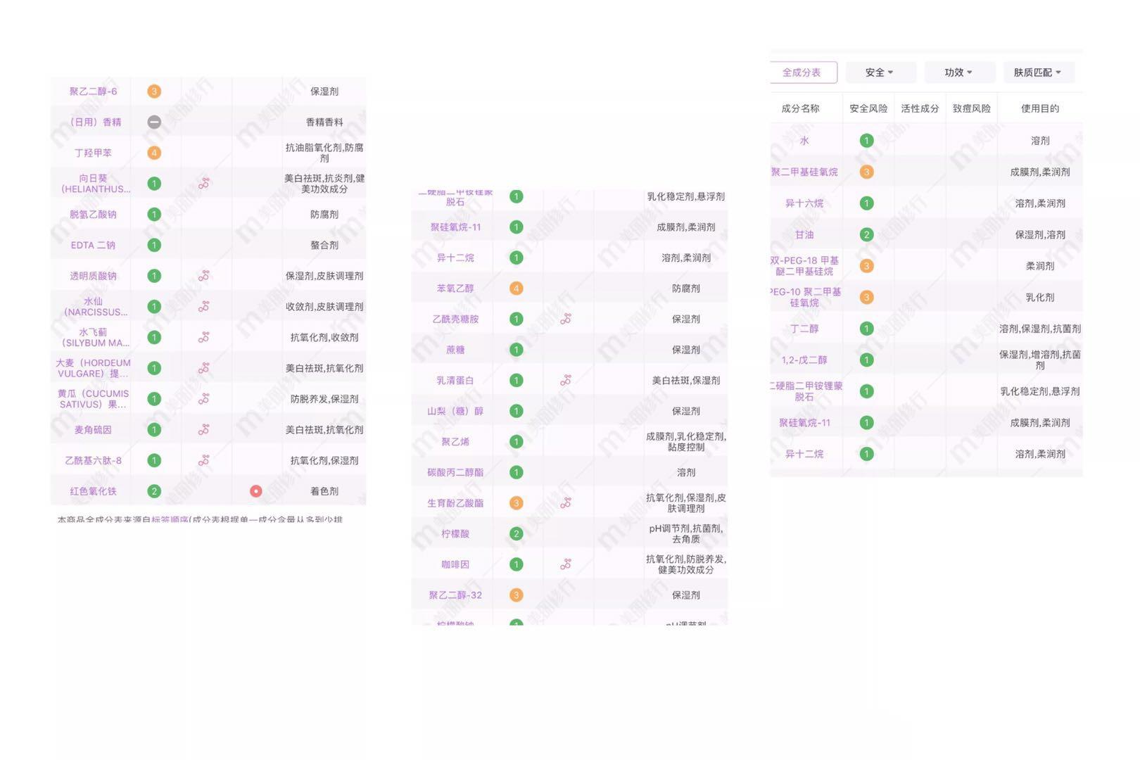Click the green badge 2 for 柠檬酸

pos(516,533)
